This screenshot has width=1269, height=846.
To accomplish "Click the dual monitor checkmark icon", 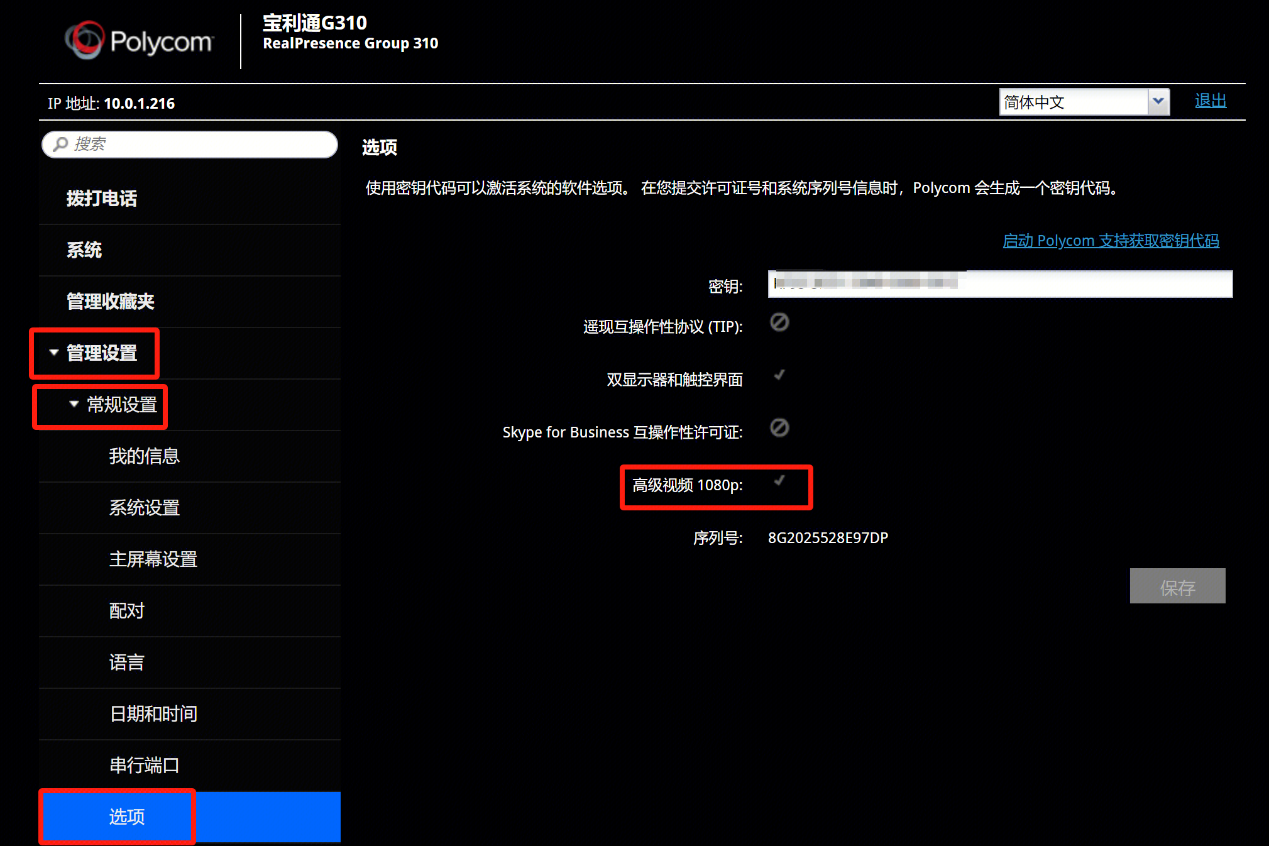I will pyautogui.click(x=779, y=375).
